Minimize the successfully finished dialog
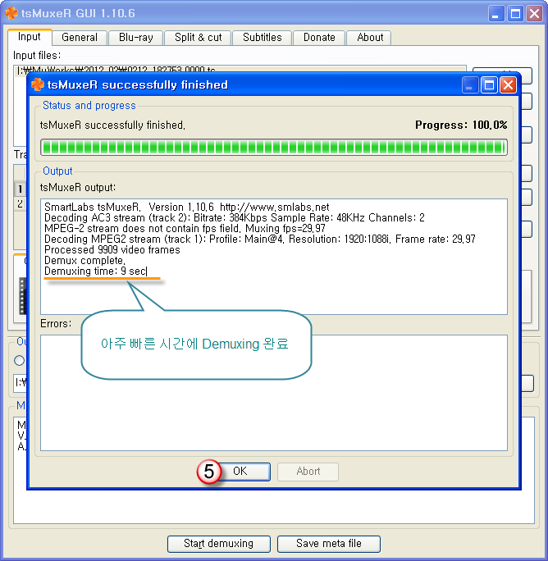The height and width of the screenshot is (561, 548). coord(469,85)
